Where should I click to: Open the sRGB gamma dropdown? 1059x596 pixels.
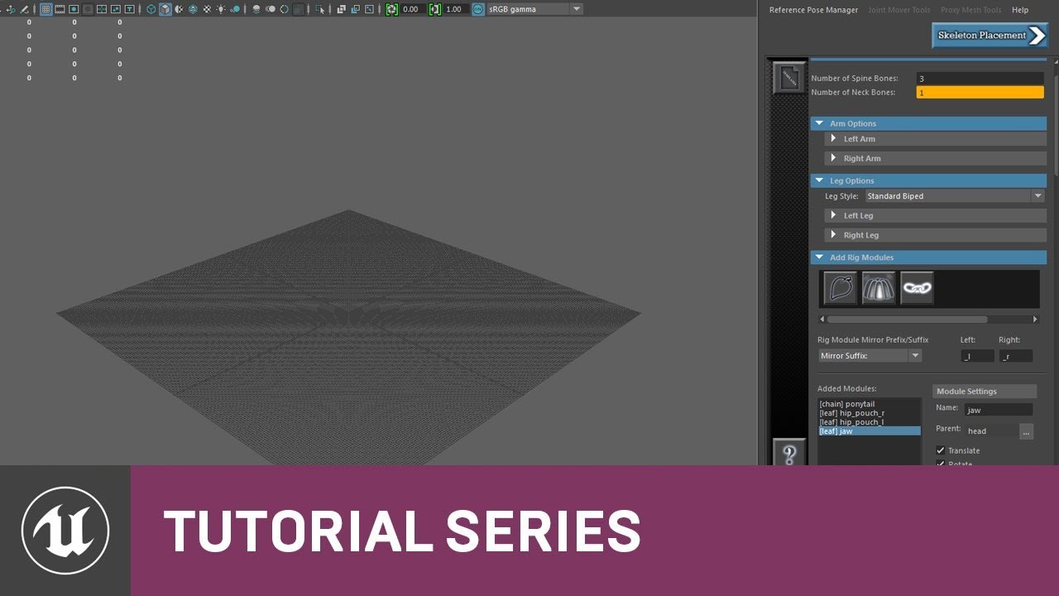coord(534,9)
